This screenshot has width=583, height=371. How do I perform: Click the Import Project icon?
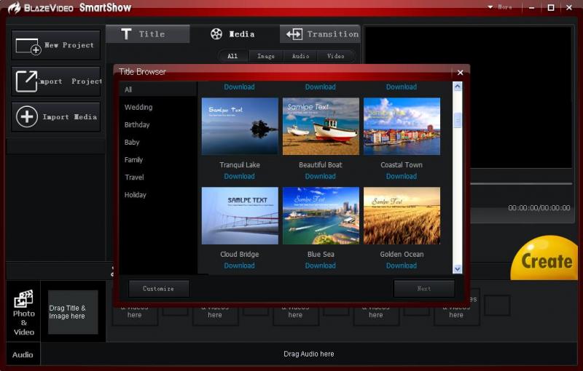point(26,81)
